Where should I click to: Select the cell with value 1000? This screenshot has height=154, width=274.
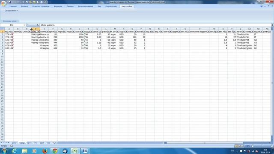(x=80, y=34)
